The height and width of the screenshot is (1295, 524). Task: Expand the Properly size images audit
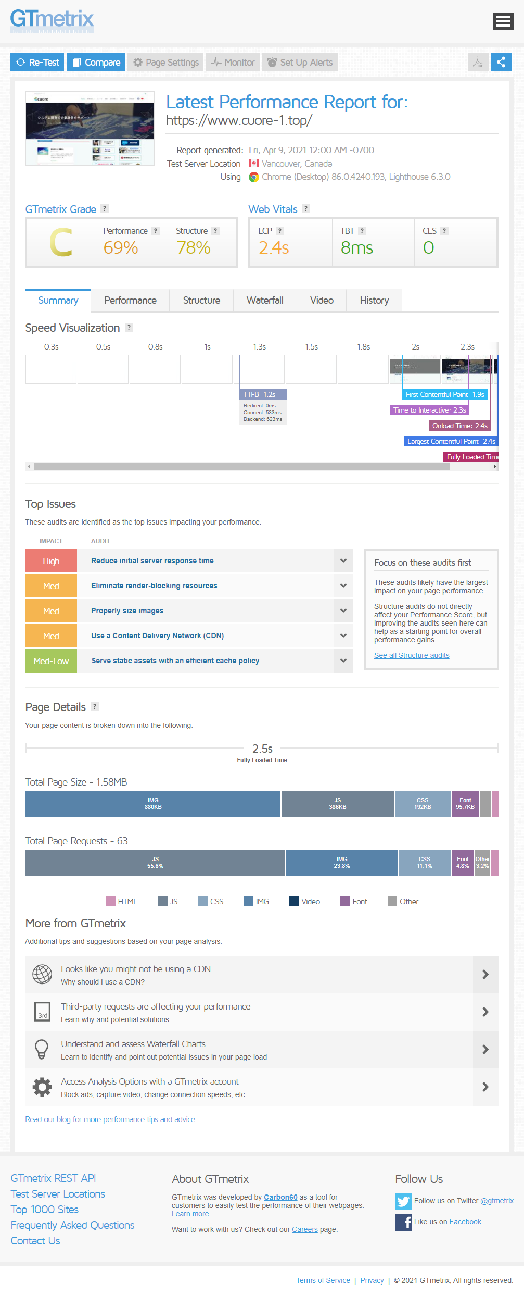click(343, 611)
